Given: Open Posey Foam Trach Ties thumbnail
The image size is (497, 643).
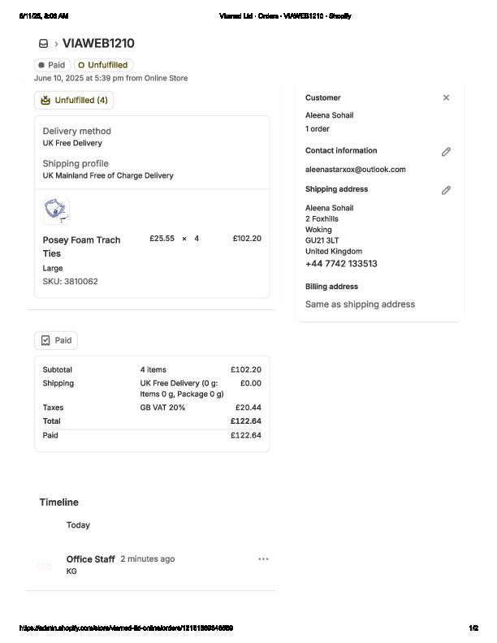Looking at the screenshot, I should pyautogui.click(x=56, y=211).
